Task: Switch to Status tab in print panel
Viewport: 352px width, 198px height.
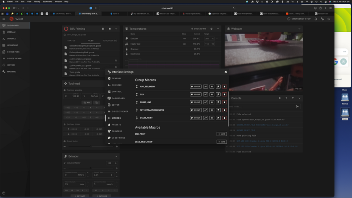Action: tap(71, 41)
